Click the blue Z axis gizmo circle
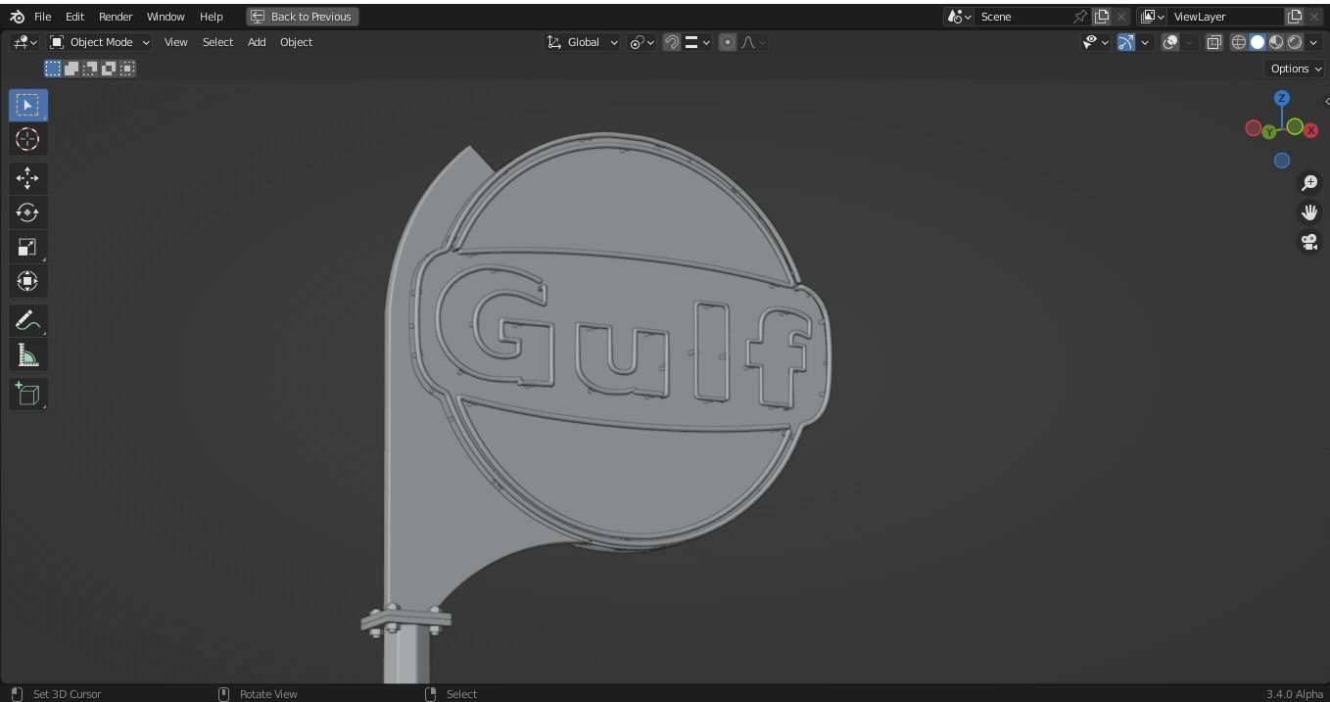 tap(1282, 99)
